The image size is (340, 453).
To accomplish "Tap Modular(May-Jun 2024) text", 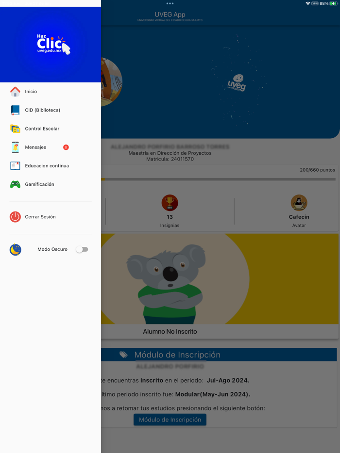I will point(213,394).
